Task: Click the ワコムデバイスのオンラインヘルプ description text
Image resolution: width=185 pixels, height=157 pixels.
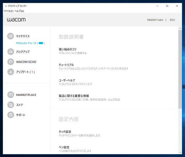Action: [75, 84]
